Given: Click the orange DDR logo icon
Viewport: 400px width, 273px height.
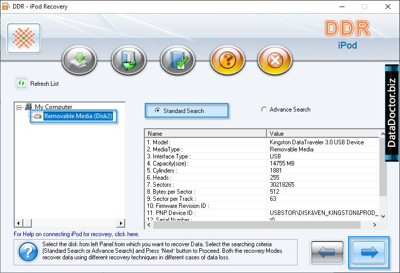Looking at the screenshot, I should (x=24, y=38).
